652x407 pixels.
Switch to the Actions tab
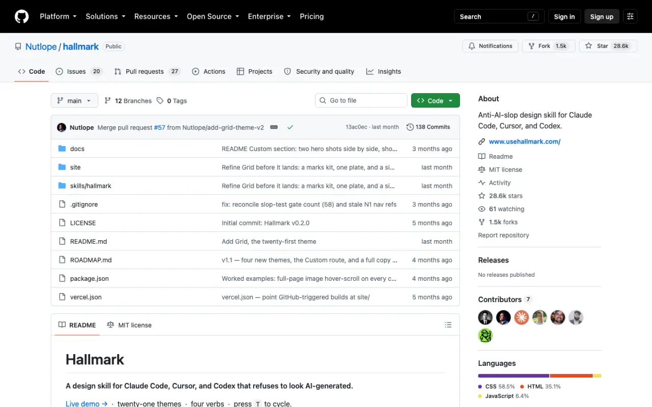click(x=209, y=71)
